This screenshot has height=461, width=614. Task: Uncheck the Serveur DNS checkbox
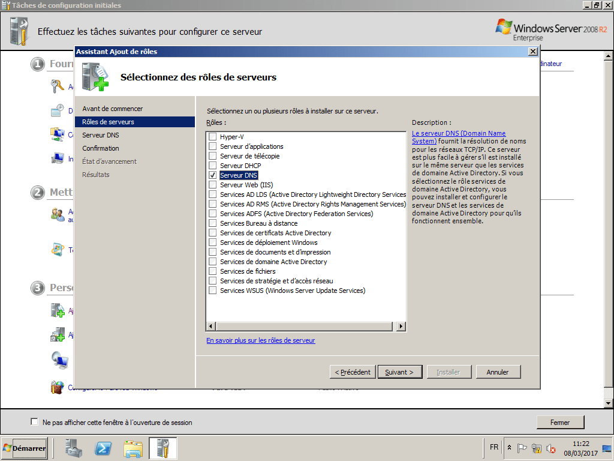(x=212, y=175)
